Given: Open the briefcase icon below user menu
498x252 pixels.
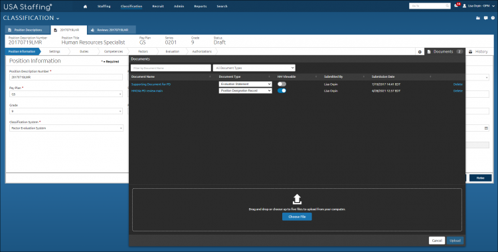Looking at the screenshot, I should (x=478, y=18).
